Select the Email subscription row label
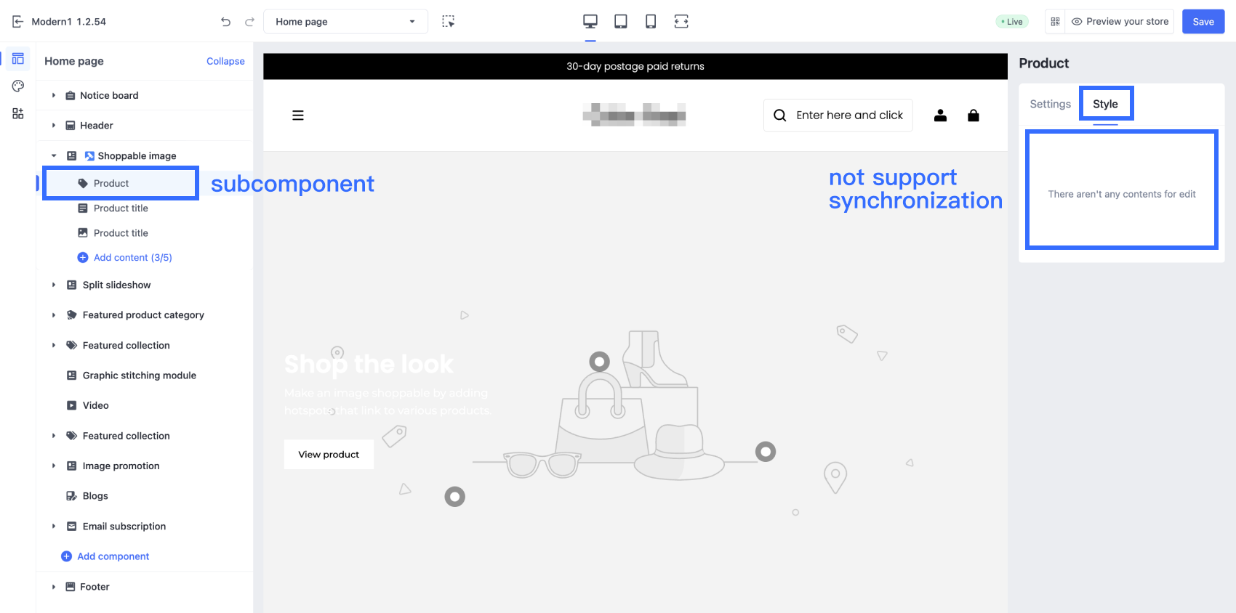This screenshot has width=1236, height=613. point(124,527)
